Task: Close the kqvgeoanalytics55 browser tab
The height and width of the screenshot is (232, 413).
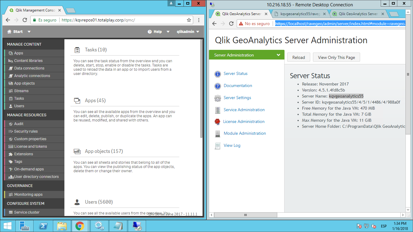Action: (x=324, y=14)
